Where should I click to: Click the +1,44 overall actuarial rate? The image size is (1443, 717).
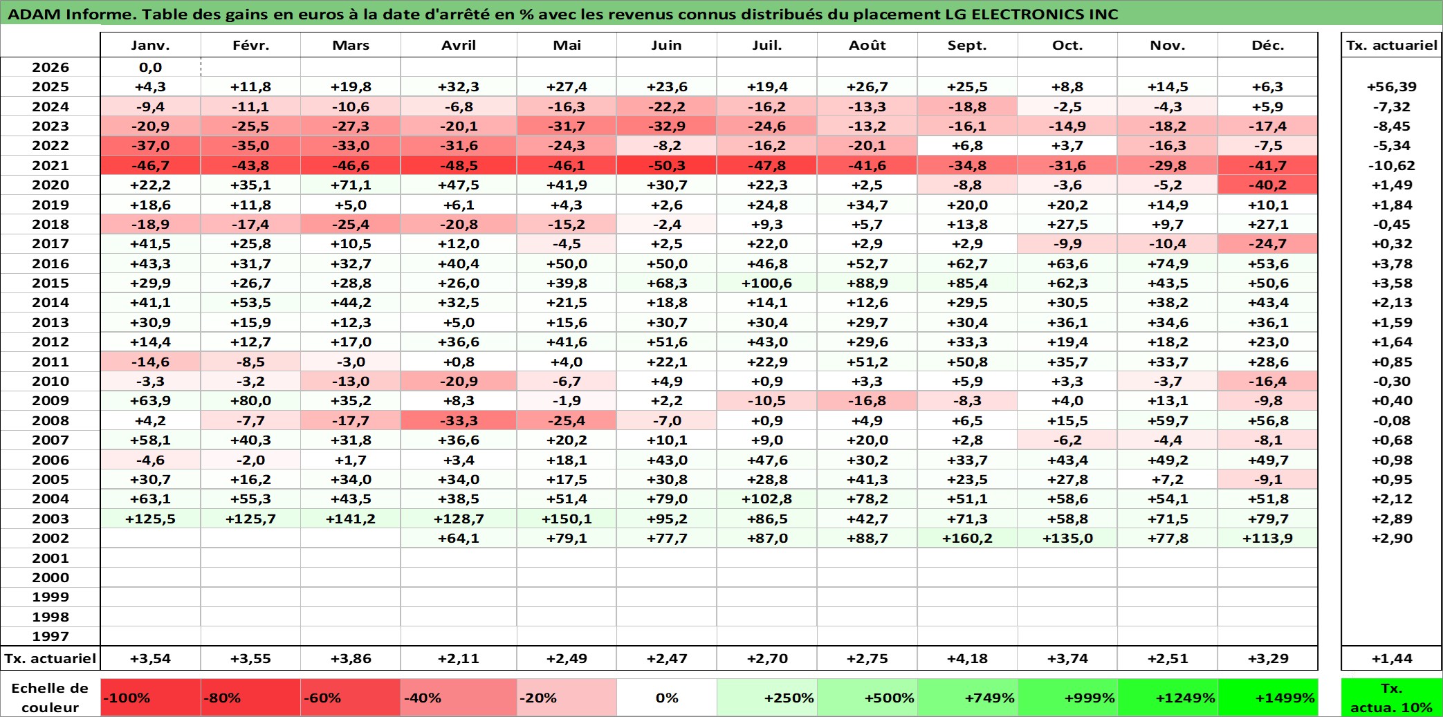1392,658
